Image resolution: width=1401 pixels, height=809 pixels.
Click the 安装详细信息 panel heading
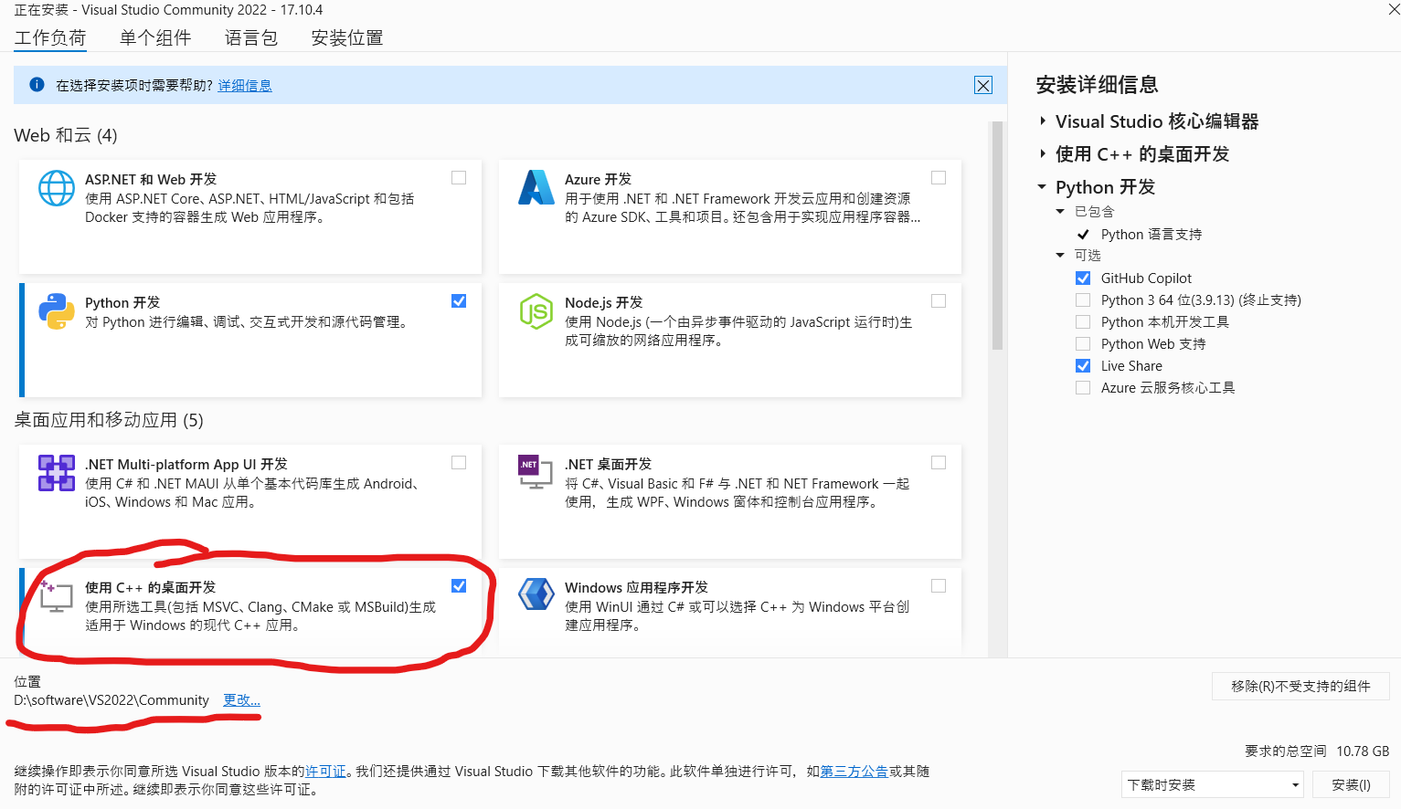[x=1097, y=85]
